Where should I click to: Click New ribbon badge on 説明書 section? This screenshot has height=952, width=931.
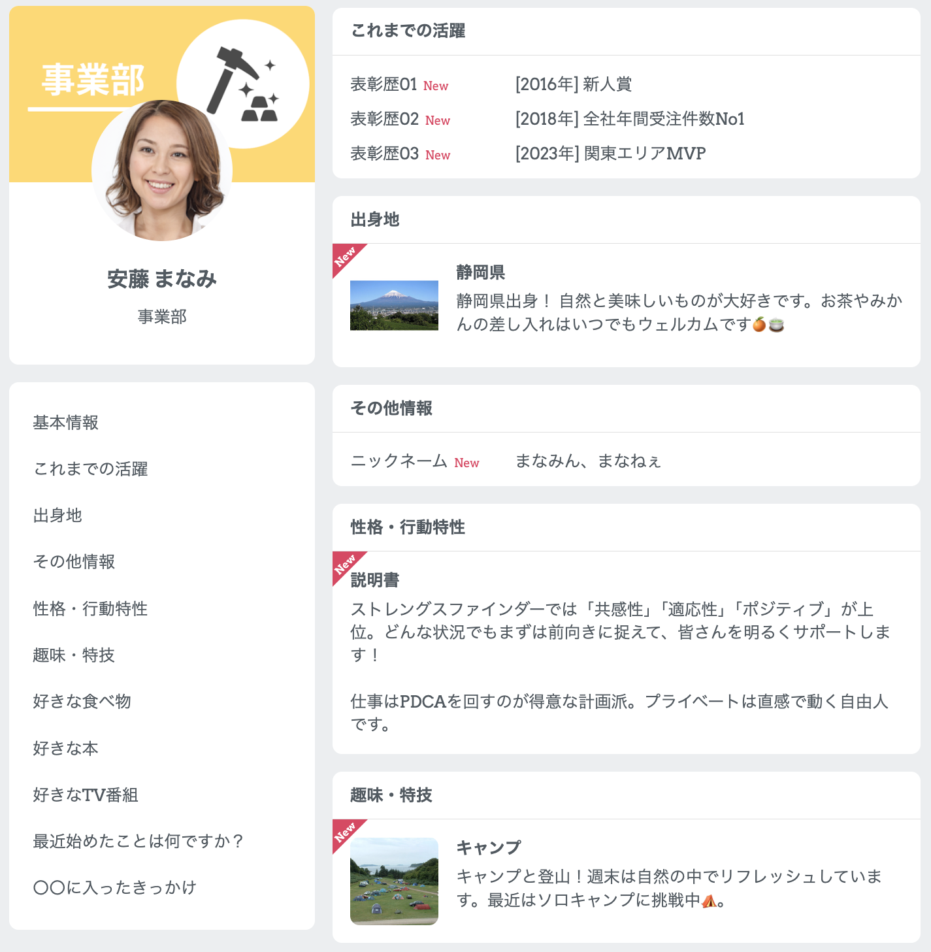[x=345, y=564]
